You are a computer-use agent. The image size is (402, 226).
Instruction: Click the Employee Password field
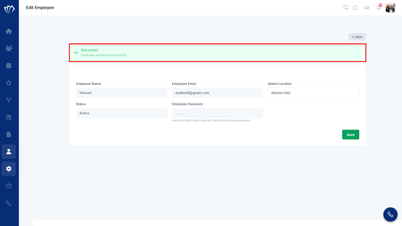click(x=218, y=113)
